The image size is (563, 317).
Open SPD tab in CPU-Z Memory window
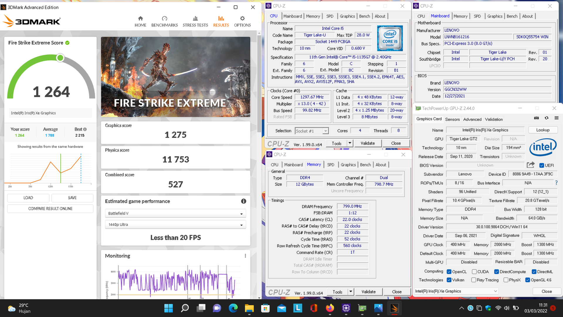[330, 165]
